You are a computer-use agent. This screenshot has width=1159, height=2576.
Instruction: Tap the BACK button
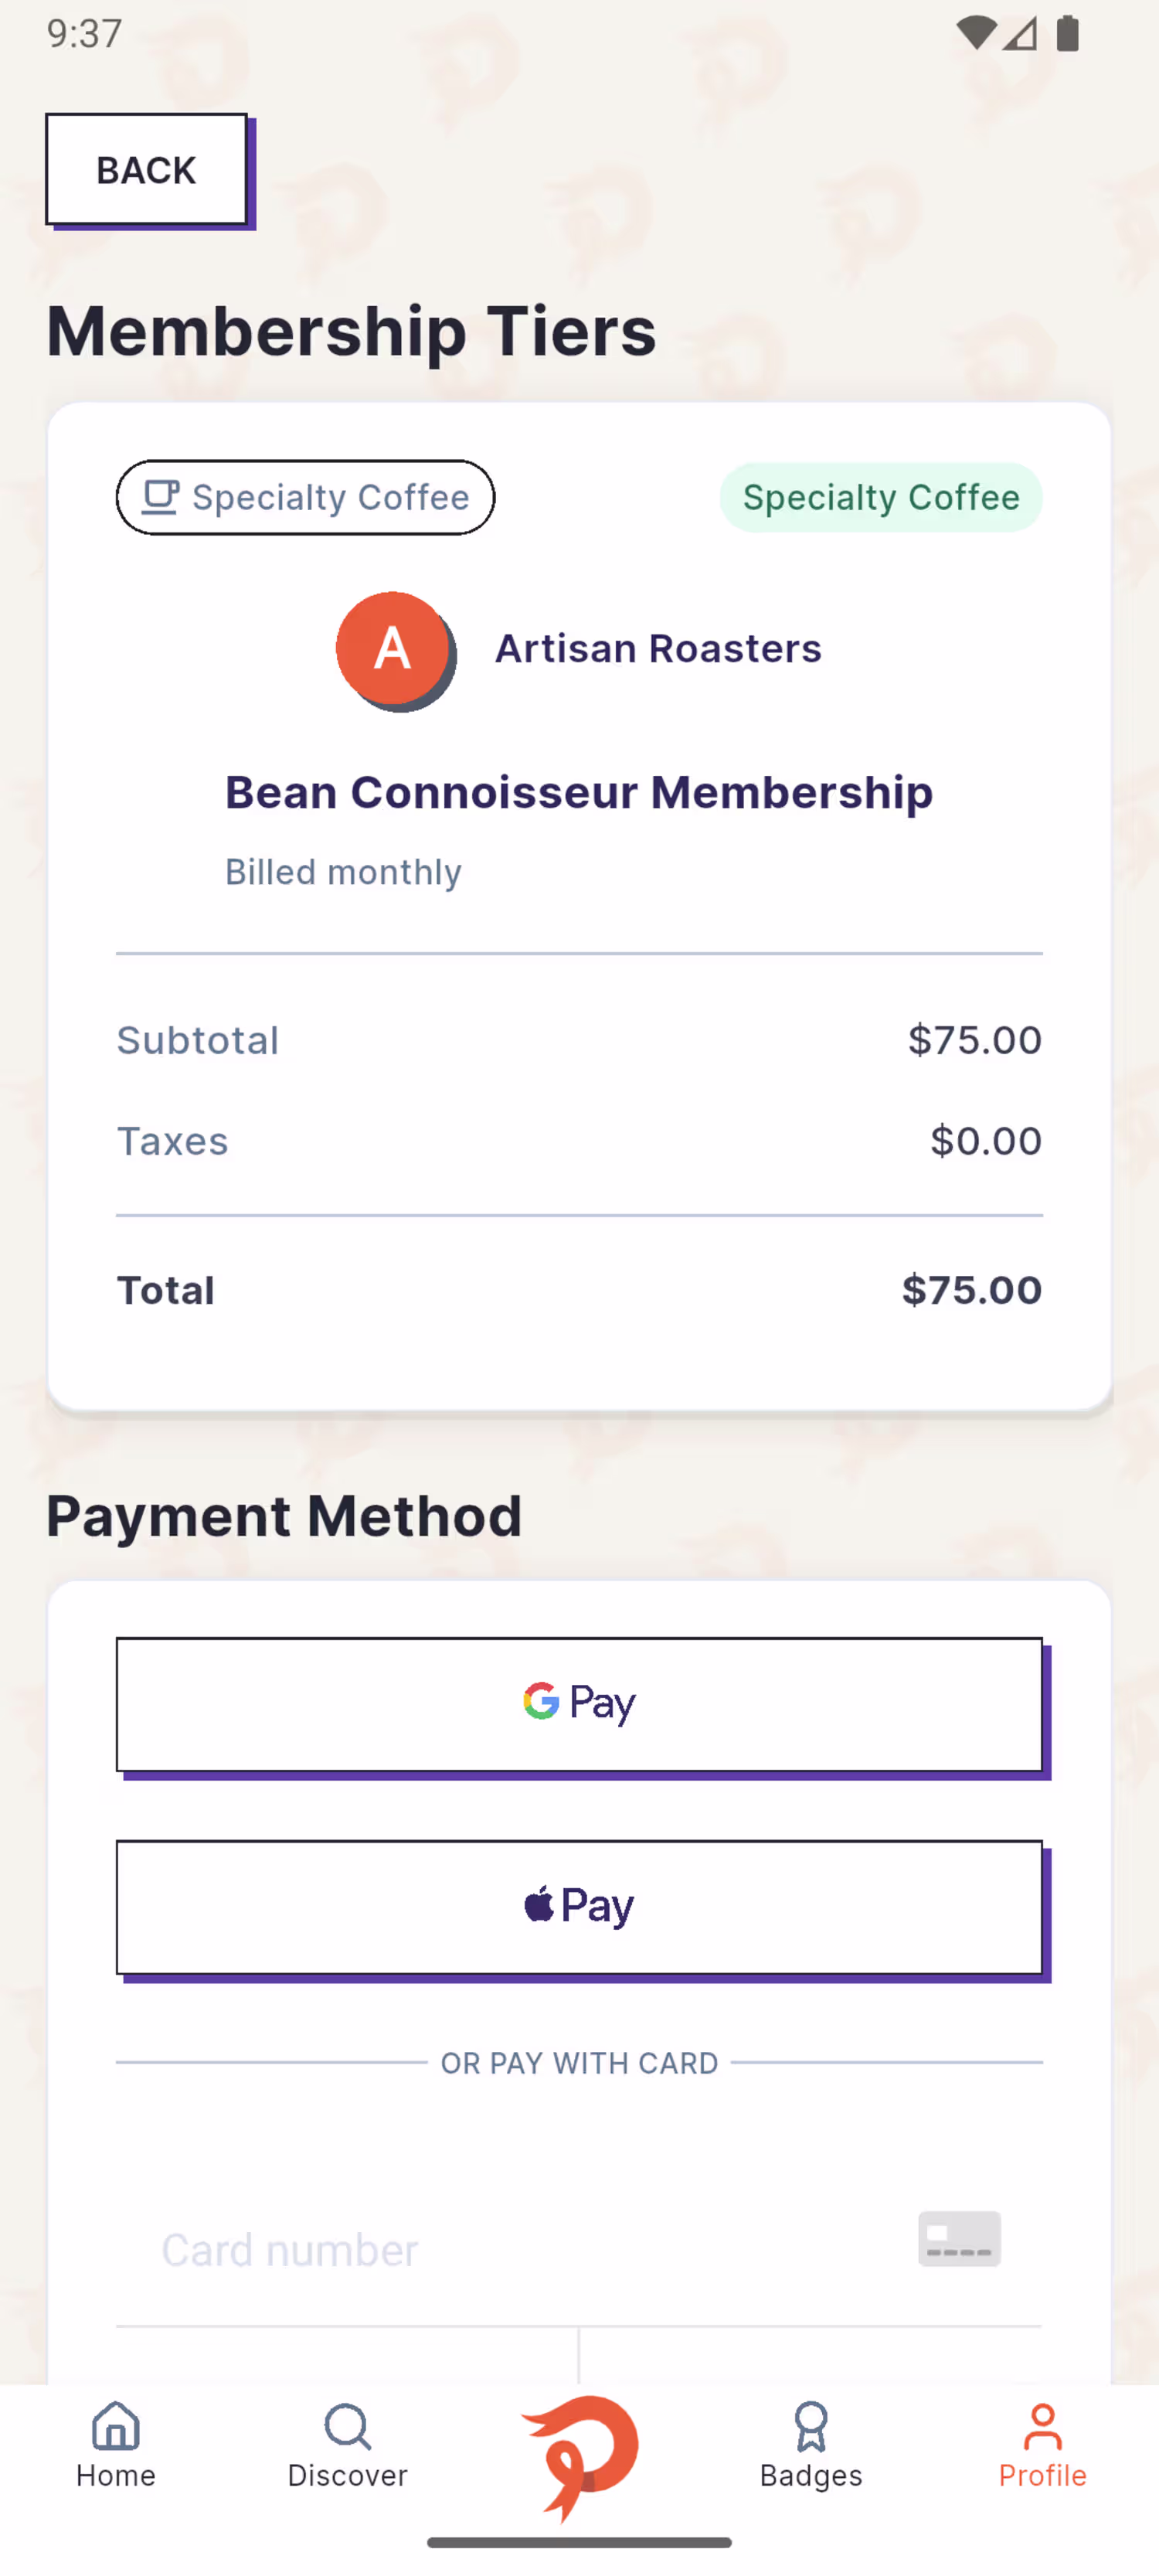(x=146, y=170)
